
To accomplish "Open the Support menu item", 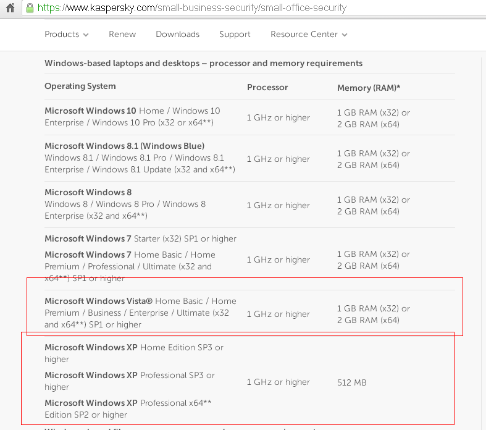I will click(x=235, y=34).
